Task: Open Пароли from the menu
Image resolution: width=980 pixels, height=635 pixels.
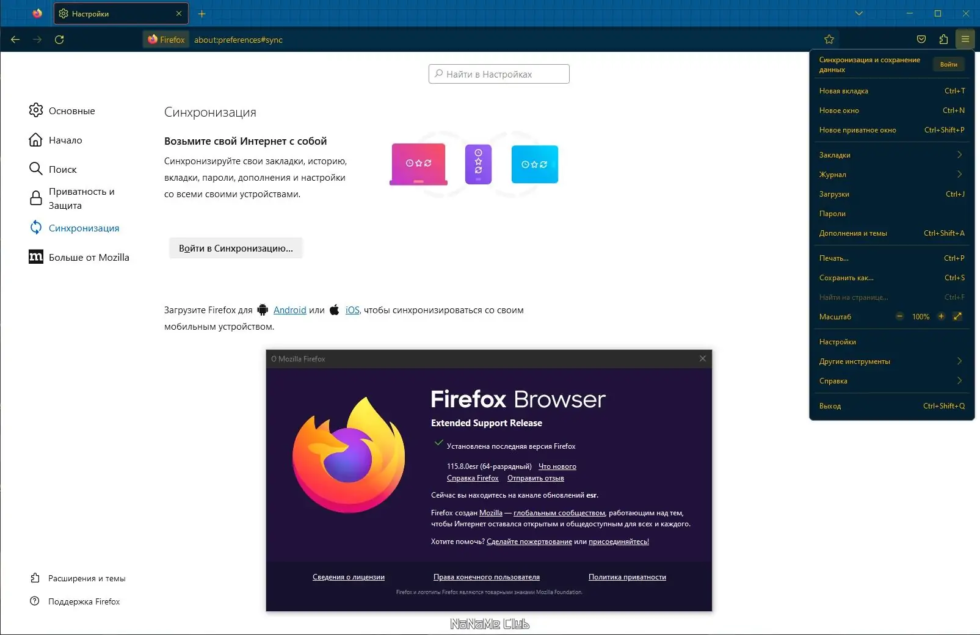Action: 891,214
